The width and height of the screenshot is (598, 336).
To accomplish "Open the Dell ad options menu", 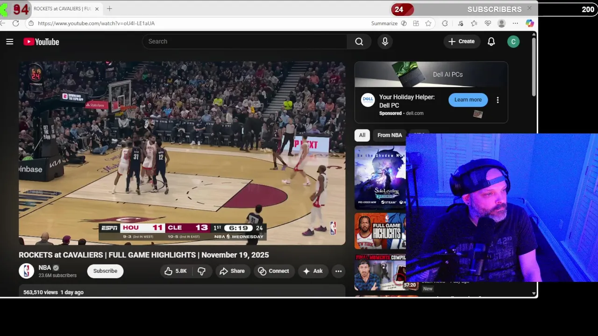I will (x=498, y=100).
